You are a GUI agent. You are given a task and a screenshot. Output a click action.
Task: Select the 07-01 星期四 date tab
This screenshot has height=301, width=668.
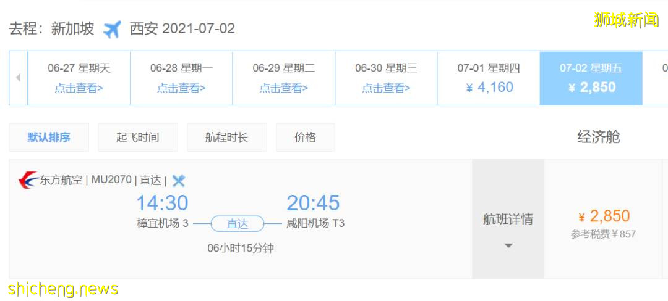click(489, 78)
